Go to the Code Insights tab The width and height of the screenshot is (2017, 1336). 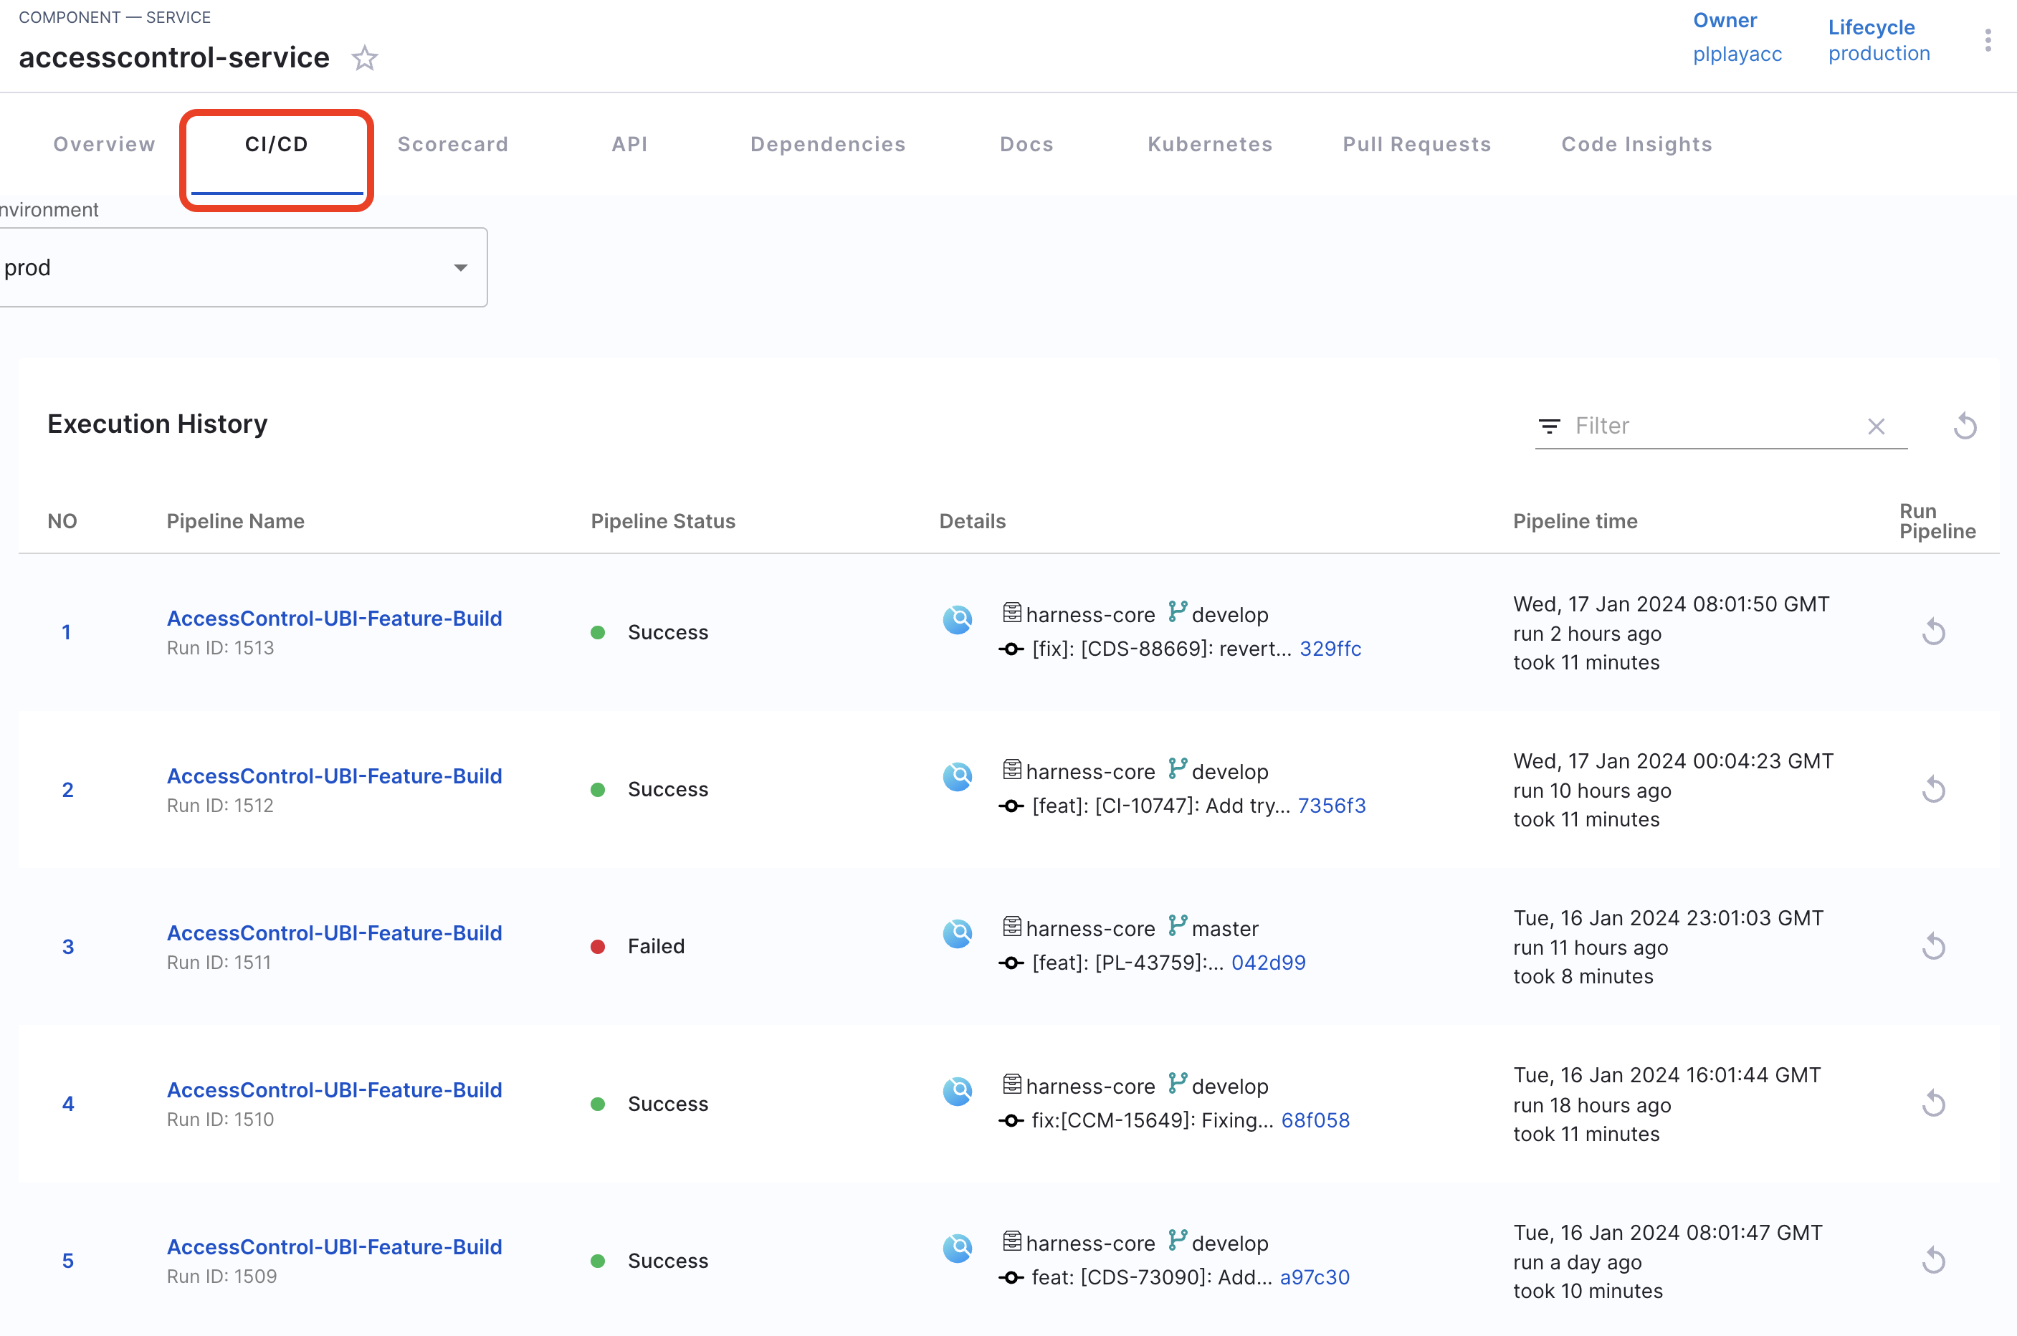(x=1636, y=144)
